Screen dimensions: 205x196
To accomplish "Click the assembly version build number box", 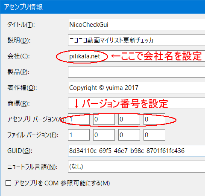I will point(129,119).
